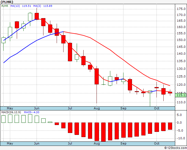The width and height of the screenshot is (187, 150).
Task: Click the 170.0 price axis label
Action: coord(181,15)
